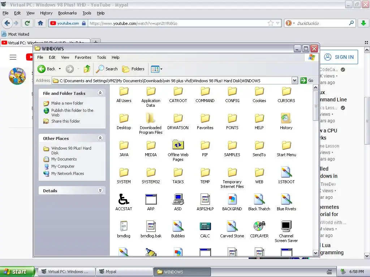The image size is (370, 277).
Task: Open the History folder icon
Action: point(286,118)
